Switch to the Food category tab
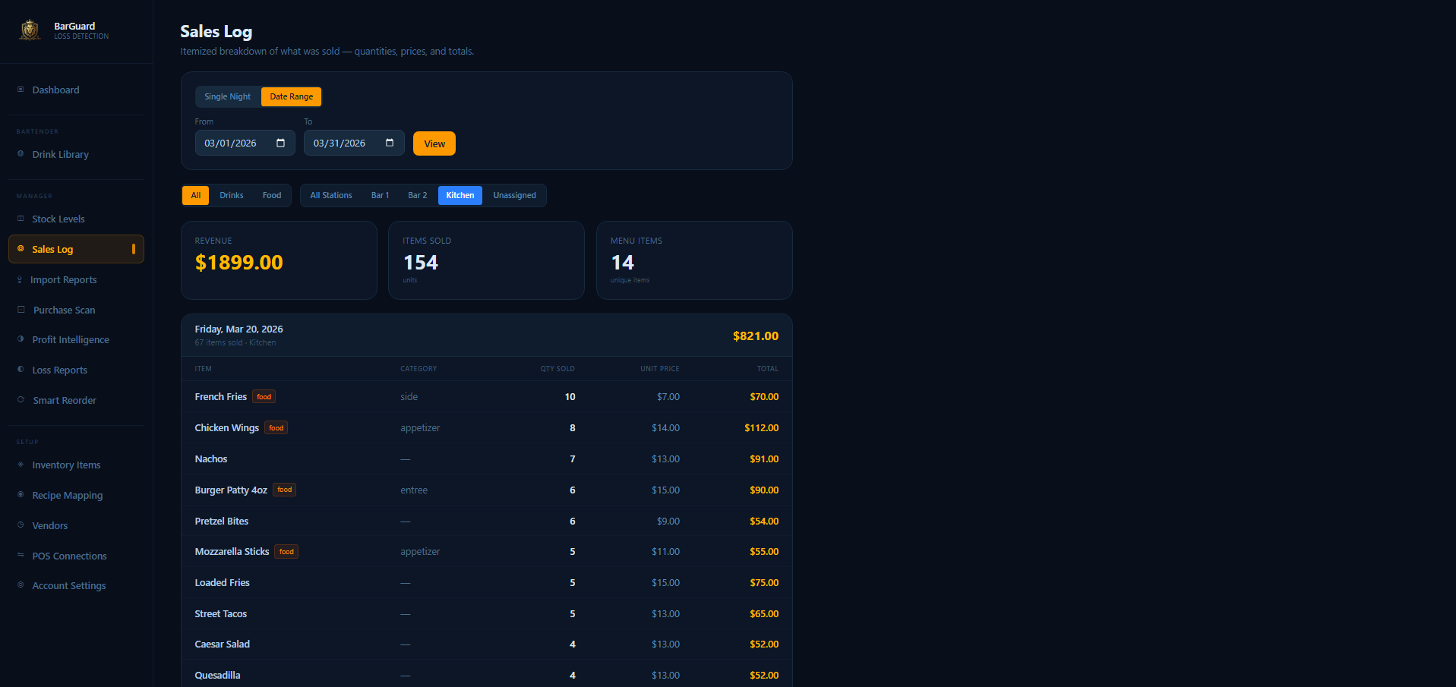The image size is (1456, 687). (271, 195)
